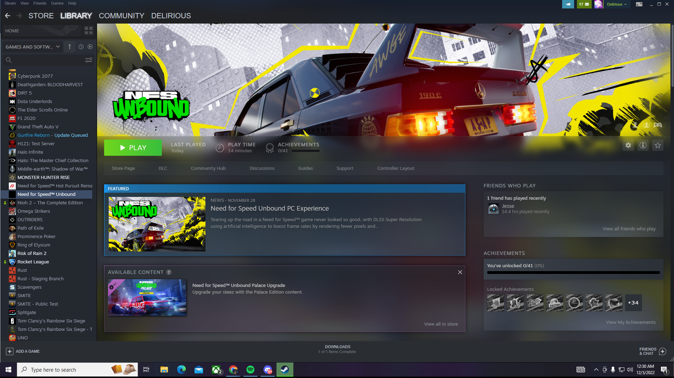This screenshot has width=674, height=378.
Task: Open the Help menu
Action: click(x=72, y=3)
